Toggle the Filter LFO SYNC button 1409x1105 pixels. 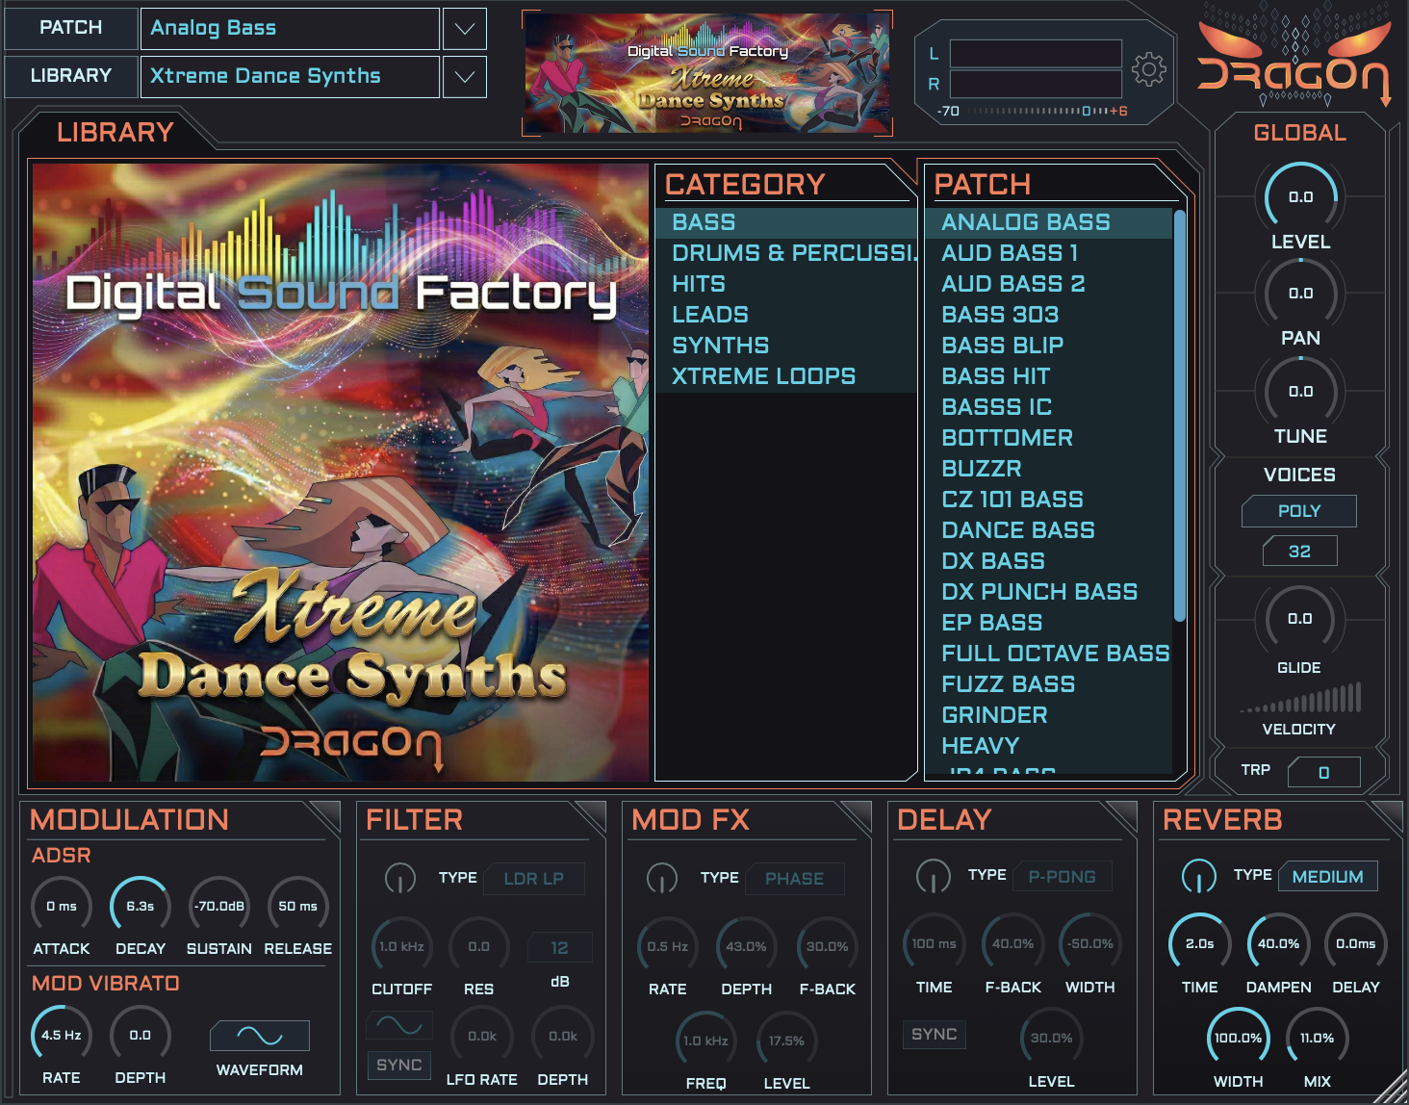tap(399, 1066)
